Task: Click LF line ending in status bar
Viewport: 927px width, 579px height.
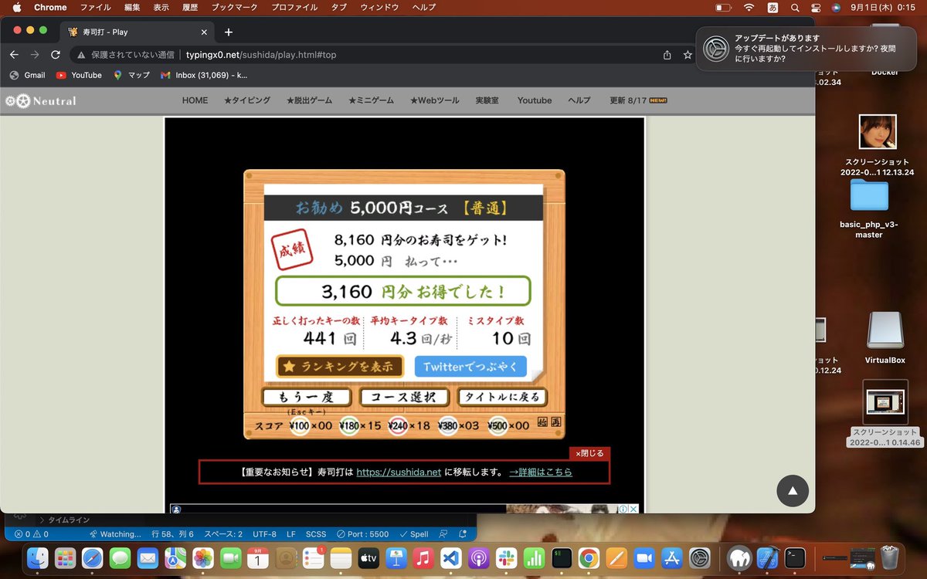Action: click(291, 534)
